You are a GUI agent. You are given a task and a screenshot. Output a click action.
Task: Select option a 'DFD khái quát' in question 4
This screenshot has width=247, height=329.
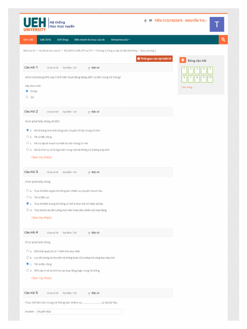[27, 251]
